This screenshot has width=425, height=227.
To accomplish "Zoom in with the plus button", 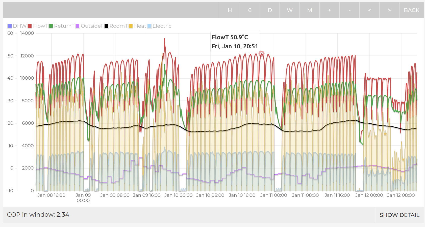I will point(330,10).
